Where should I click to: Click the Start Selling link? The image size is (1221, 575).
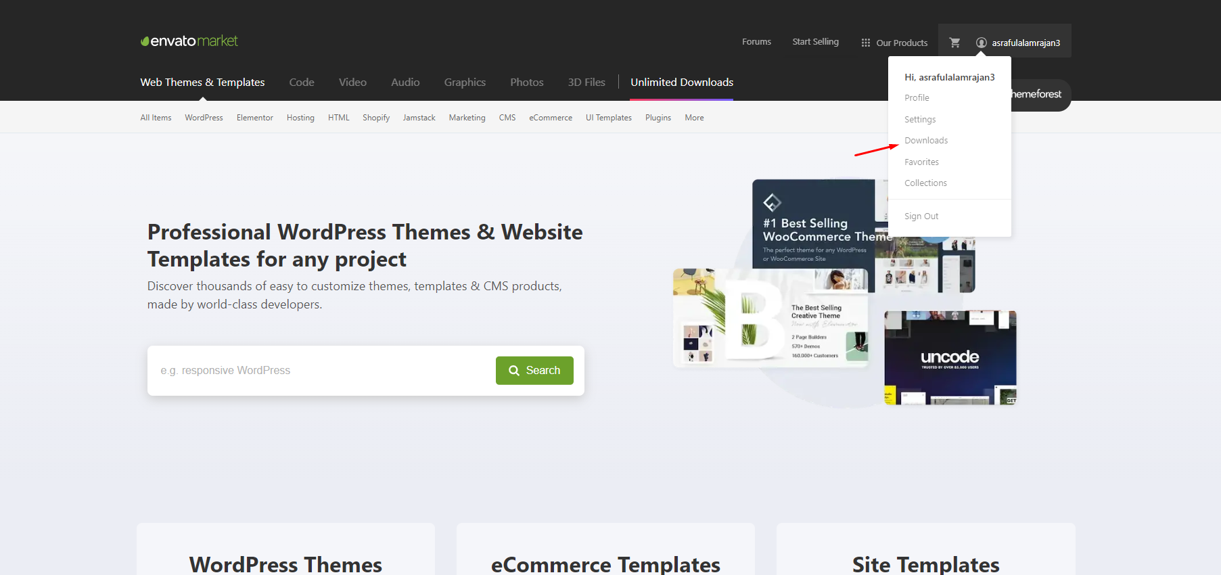[x=815, y=42]
